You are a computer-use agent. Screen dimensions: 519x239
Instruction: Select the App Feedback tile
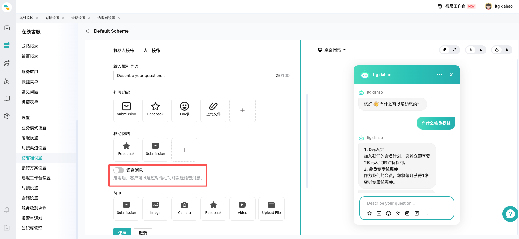tap(213, 209)
